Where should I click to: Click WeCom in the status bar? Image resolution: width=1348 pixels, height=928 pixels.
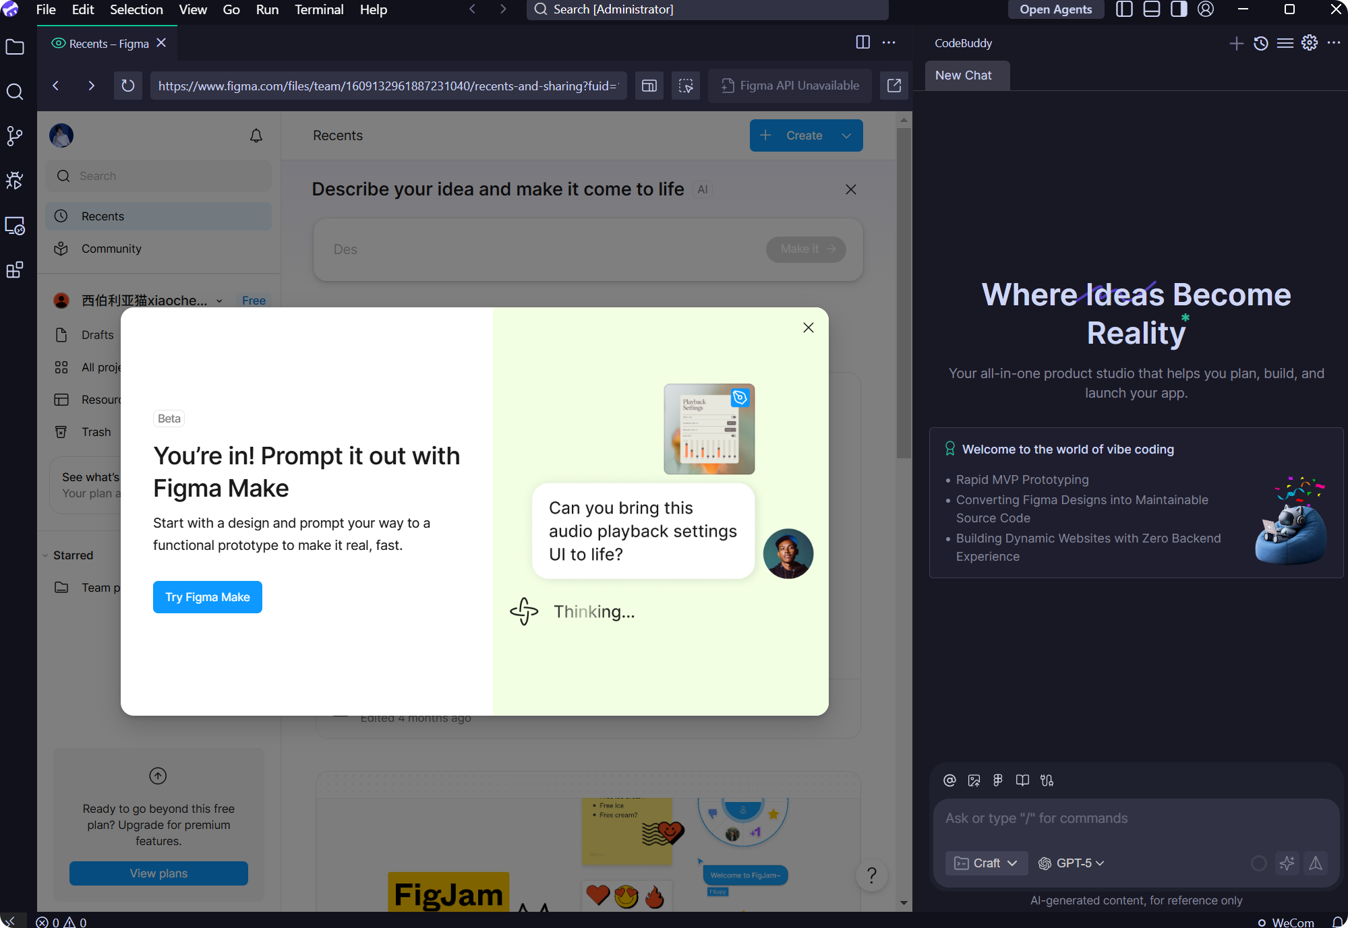(1285, 921)
